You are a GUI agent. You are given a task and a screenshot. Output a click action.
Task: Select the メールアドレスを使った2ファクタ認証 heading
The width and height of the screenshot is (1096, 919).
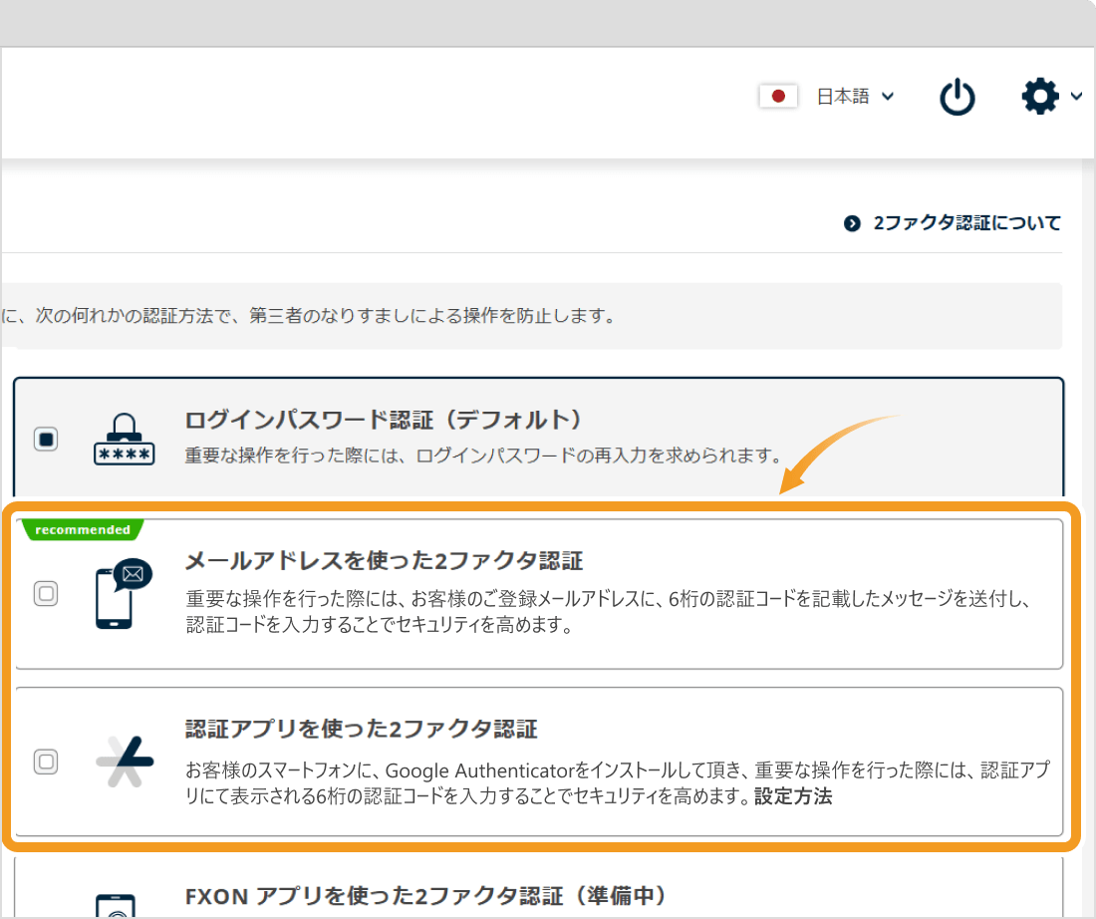coord(384,561)
